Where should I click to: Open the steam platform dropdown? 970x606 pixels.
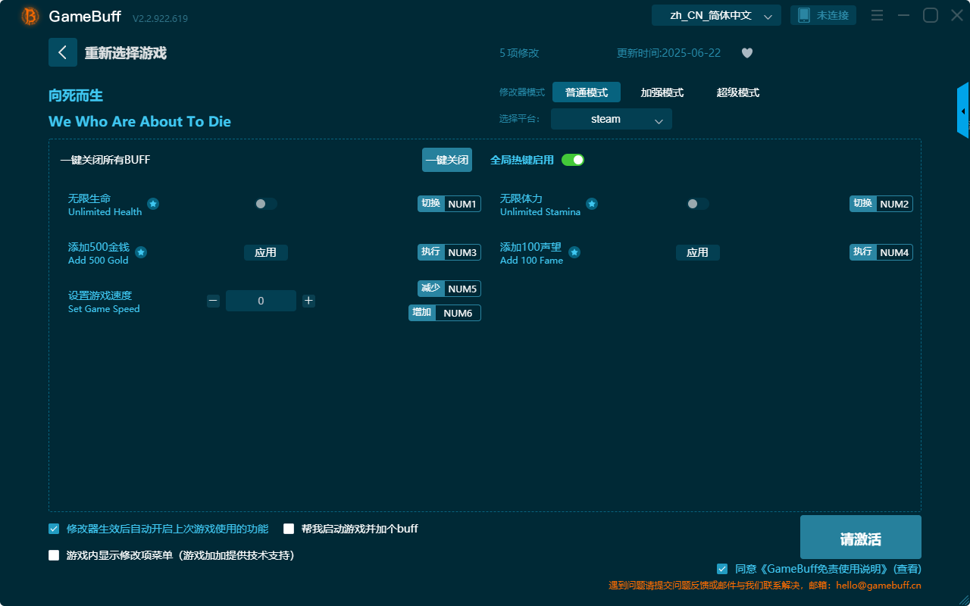(x=611, y=119)
